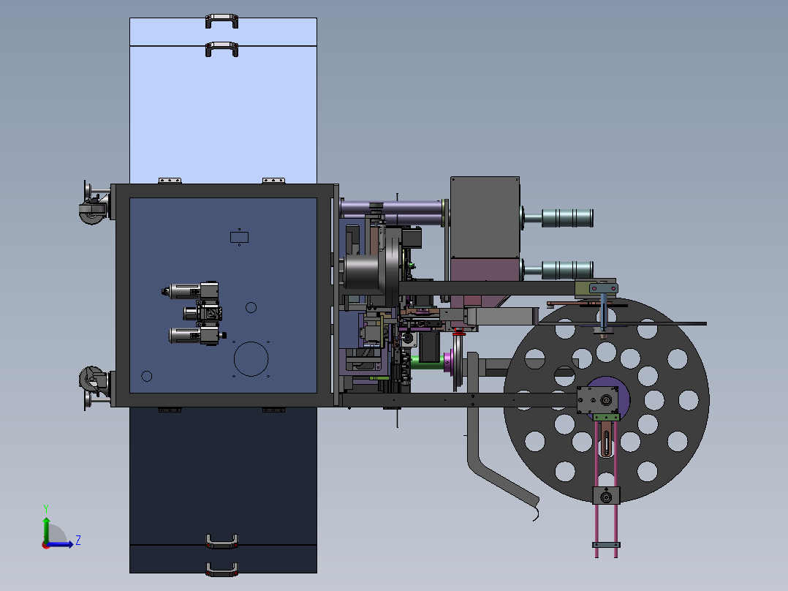Select the lower teal cylinder on housing

(567, 270)
